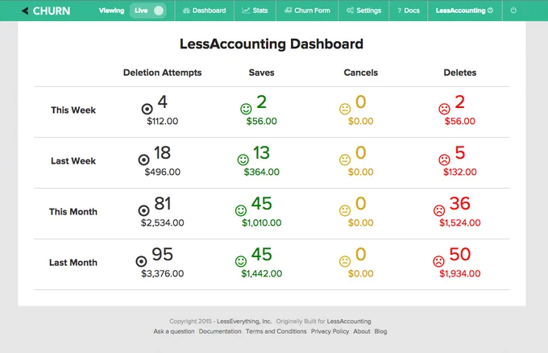Click the $3,376.00 amount
The width and height of the screenshot is (548, 353).
(x=163, y=274)
